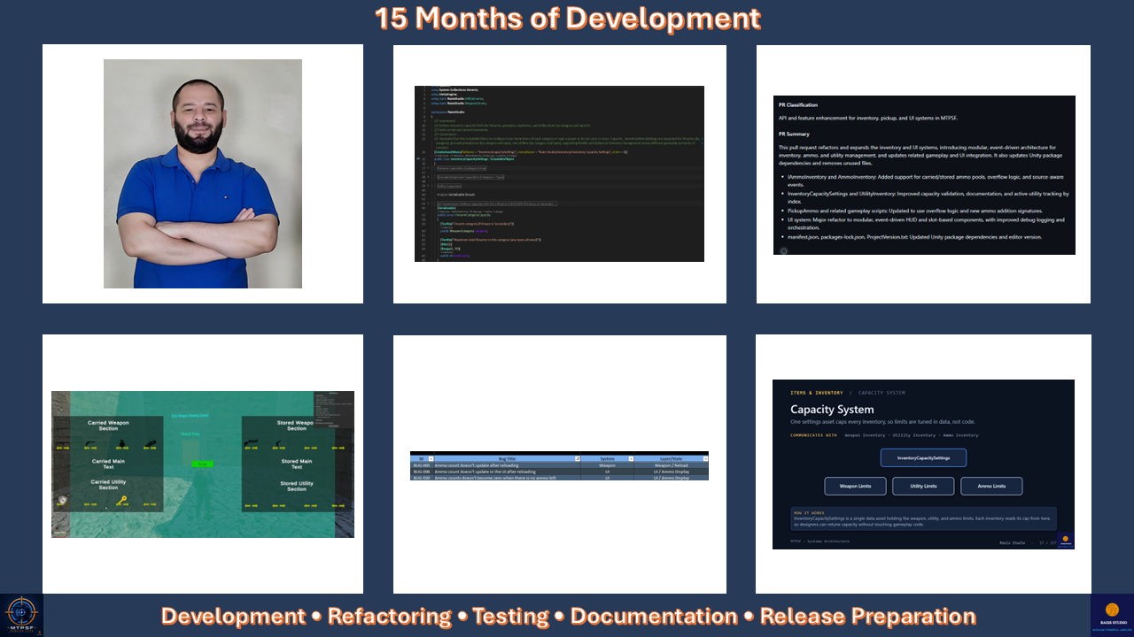Select the grenade icon in Carried Weapon Section
1134x637 pixels.
point(121,443)
